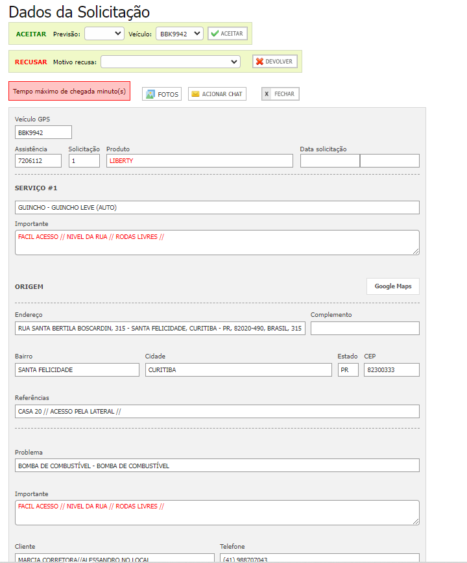Image resolution: width=467 pixels, height=563 pixels.
Task: Focus the Complemento input field
Action: [x=365, y=329]
